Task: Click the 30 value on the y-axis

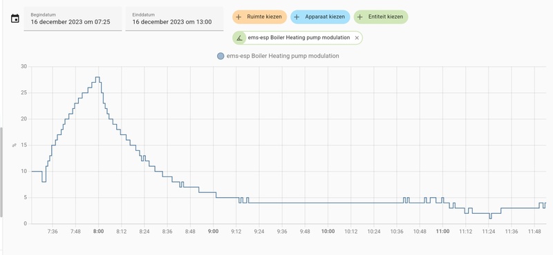Action: pyautogui.click(x=24, y=66)
